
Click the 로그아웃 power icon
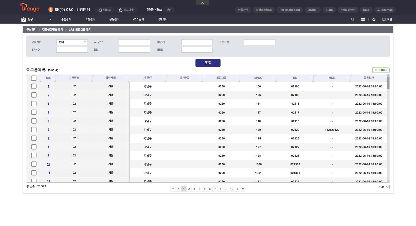(x=121, y=10)
